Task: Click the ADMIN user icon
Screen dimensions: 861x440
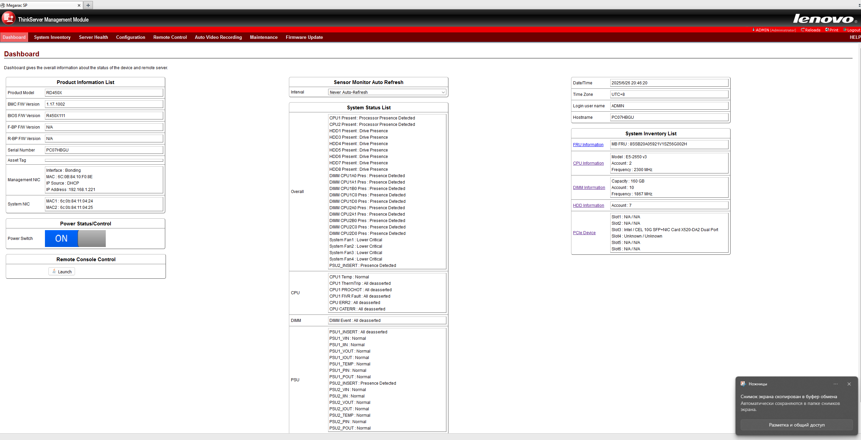Action: [x=754, y=30]
